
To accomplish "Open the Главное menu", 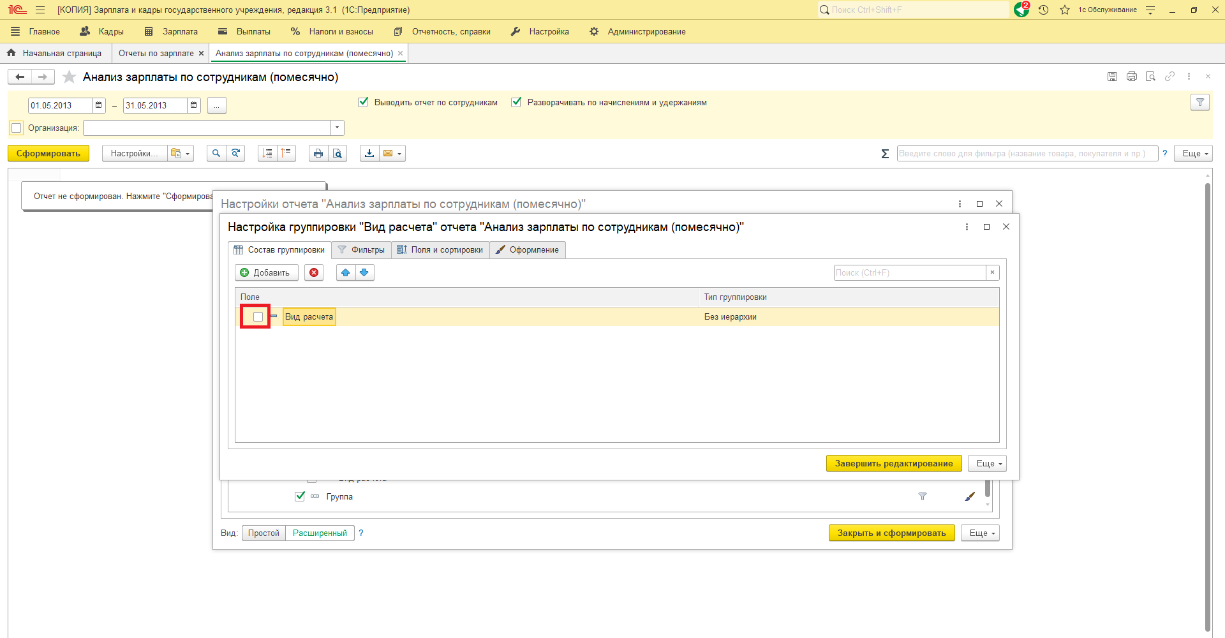I will 36,31.
